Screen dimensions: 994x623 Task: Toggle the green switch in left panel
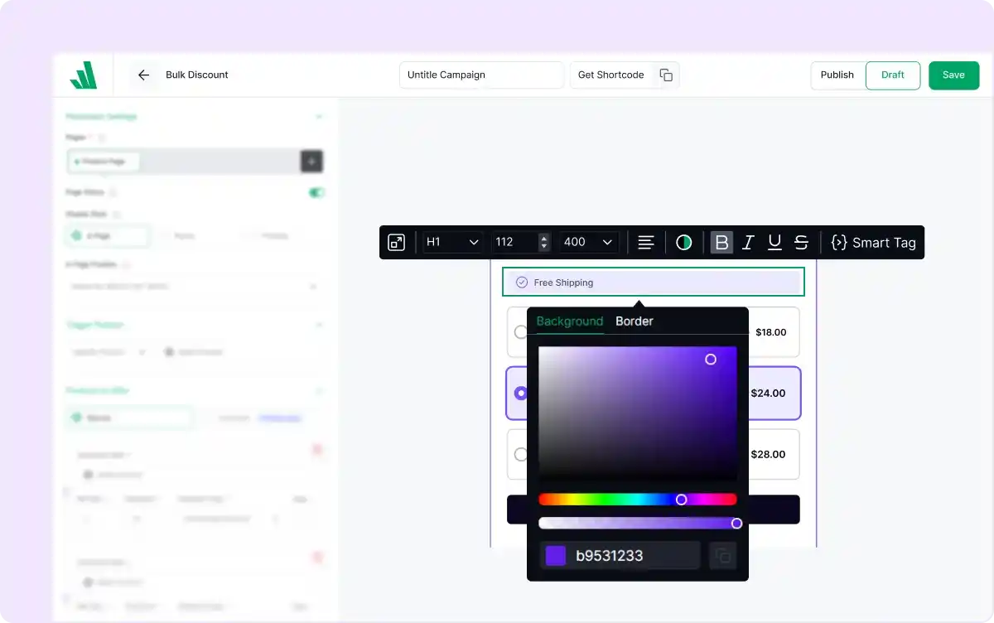(316, 192)
